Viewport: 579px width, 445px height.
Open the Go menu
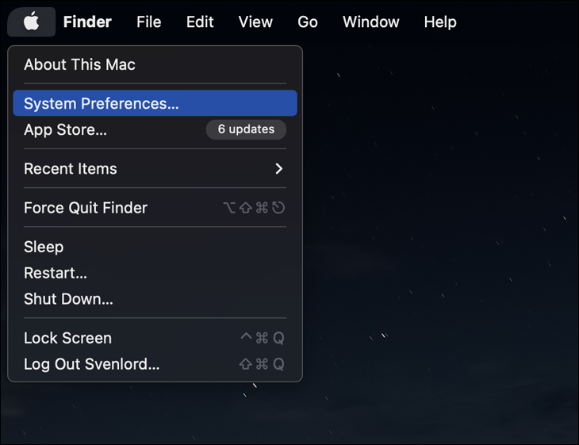coord(308,22)
